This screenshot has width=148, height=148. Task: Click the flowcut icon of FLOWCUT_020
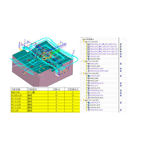[x=89, y=110]
